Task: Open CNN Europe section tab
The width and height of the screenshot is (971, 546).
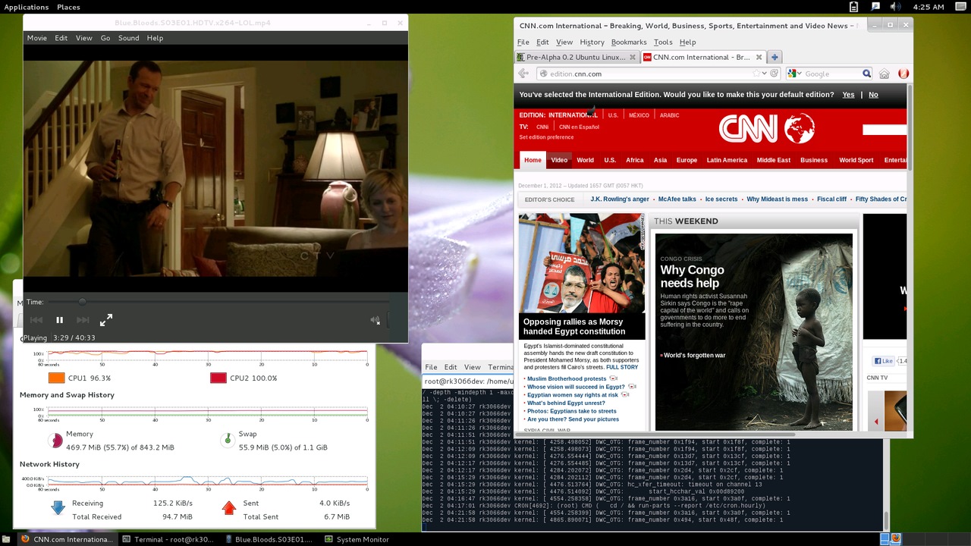Action: pyautogui.click(x=687, y=160)
